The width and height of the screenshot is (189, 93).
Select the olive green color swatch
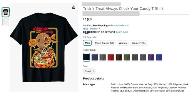127,57
